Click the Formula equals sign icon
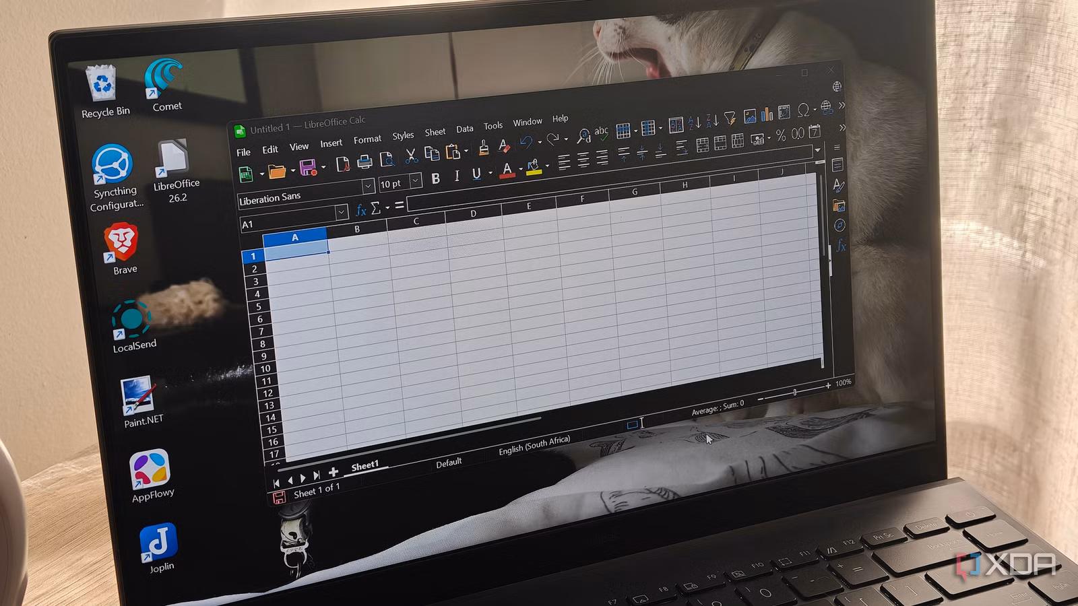The width and height of the screenshot is (1078, 606). click(x=400, y=205)
